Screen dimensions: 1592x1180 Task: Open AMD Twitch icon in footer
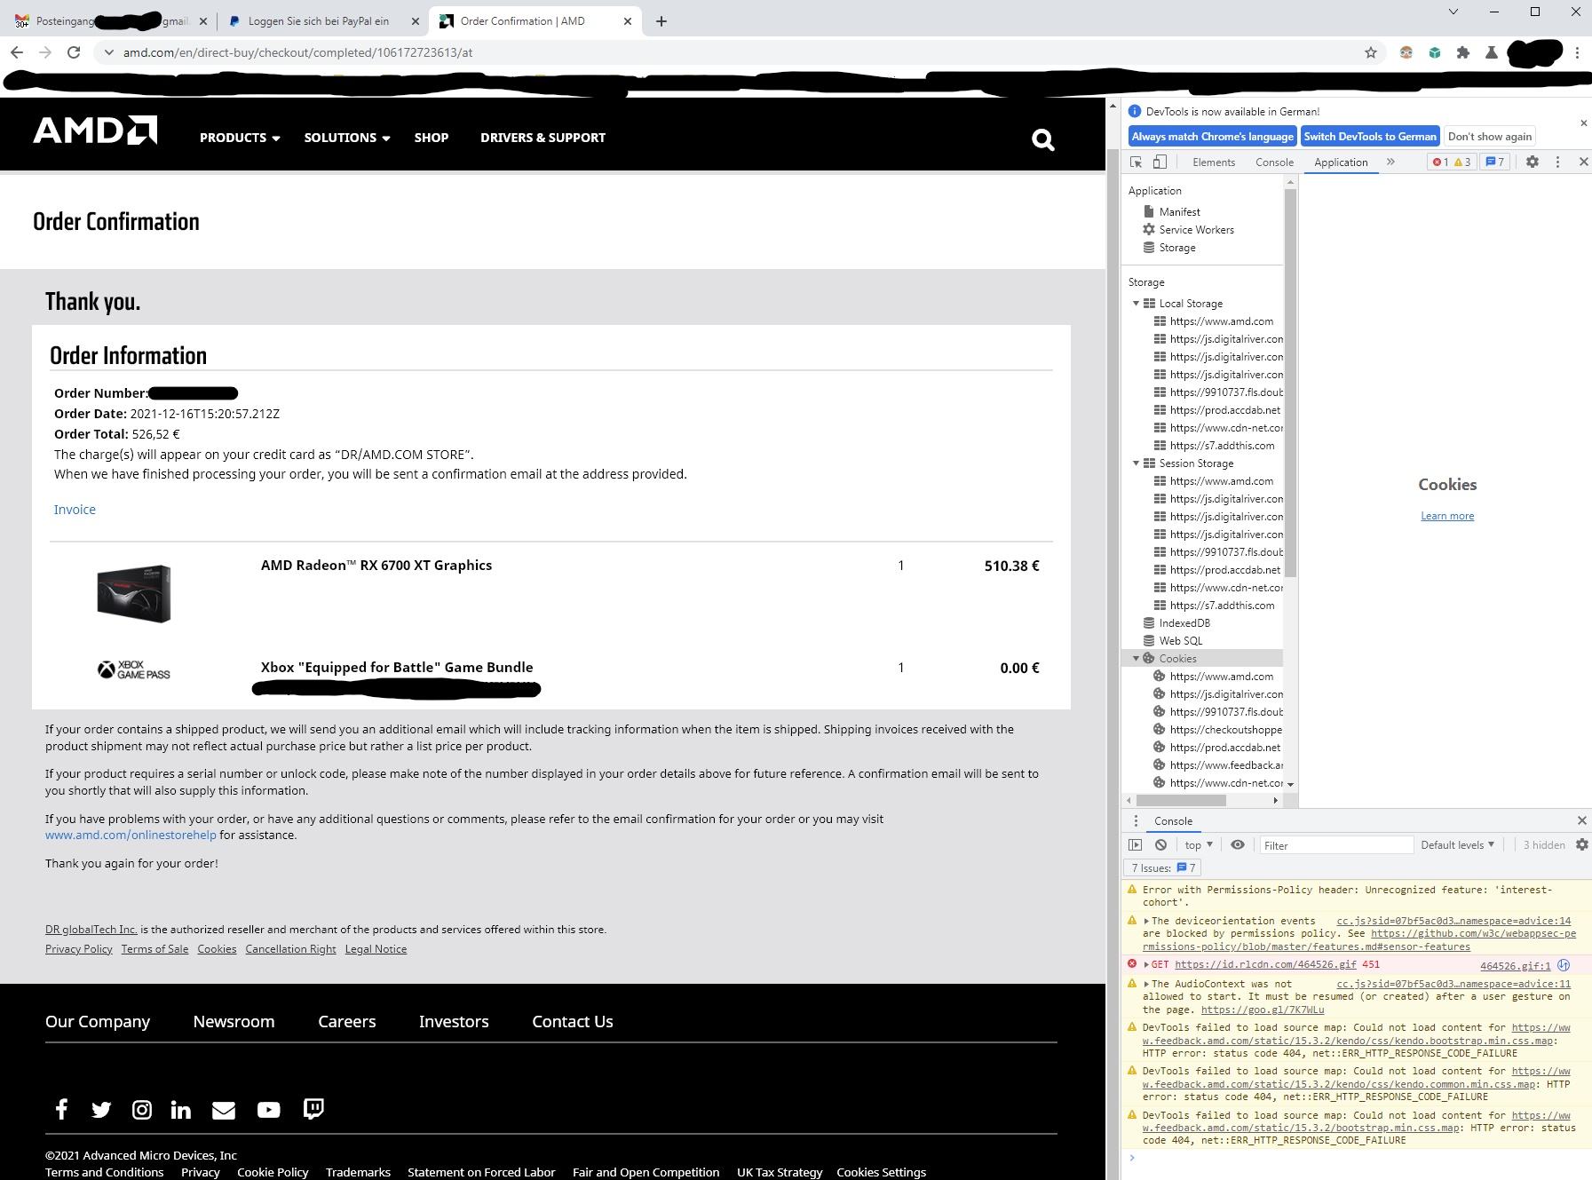pos(313,1109)
